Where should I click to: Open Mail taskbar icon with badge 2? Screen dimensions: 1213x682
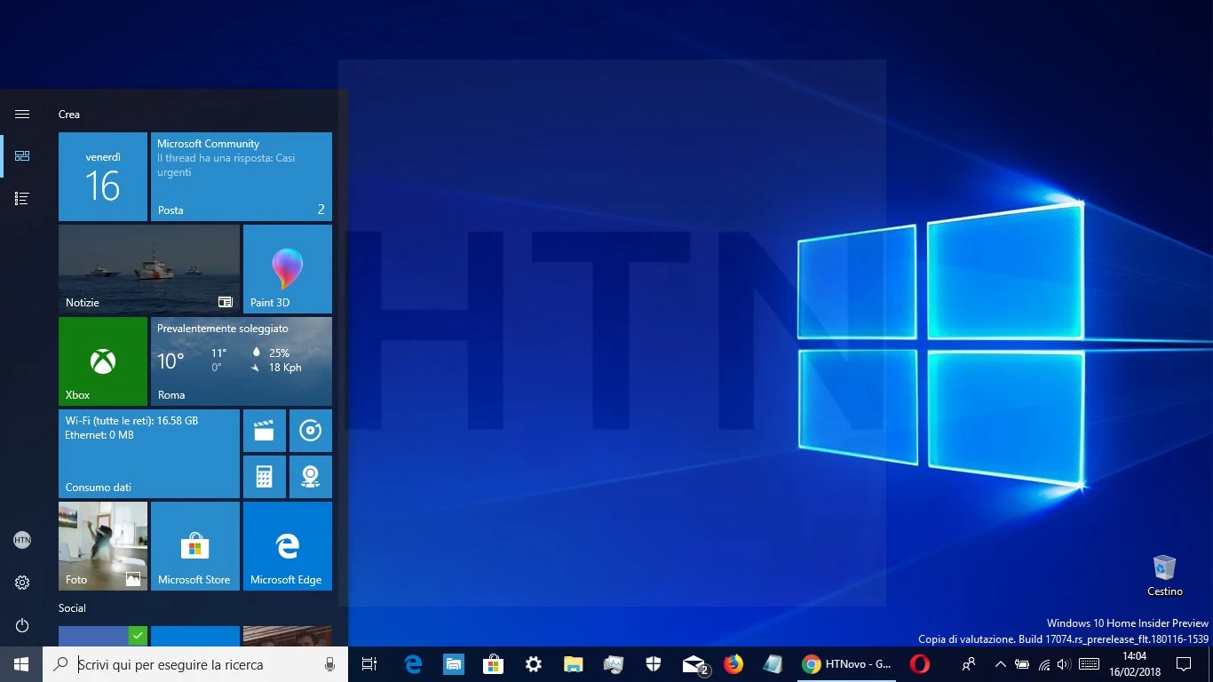click(x=694, y=664)
